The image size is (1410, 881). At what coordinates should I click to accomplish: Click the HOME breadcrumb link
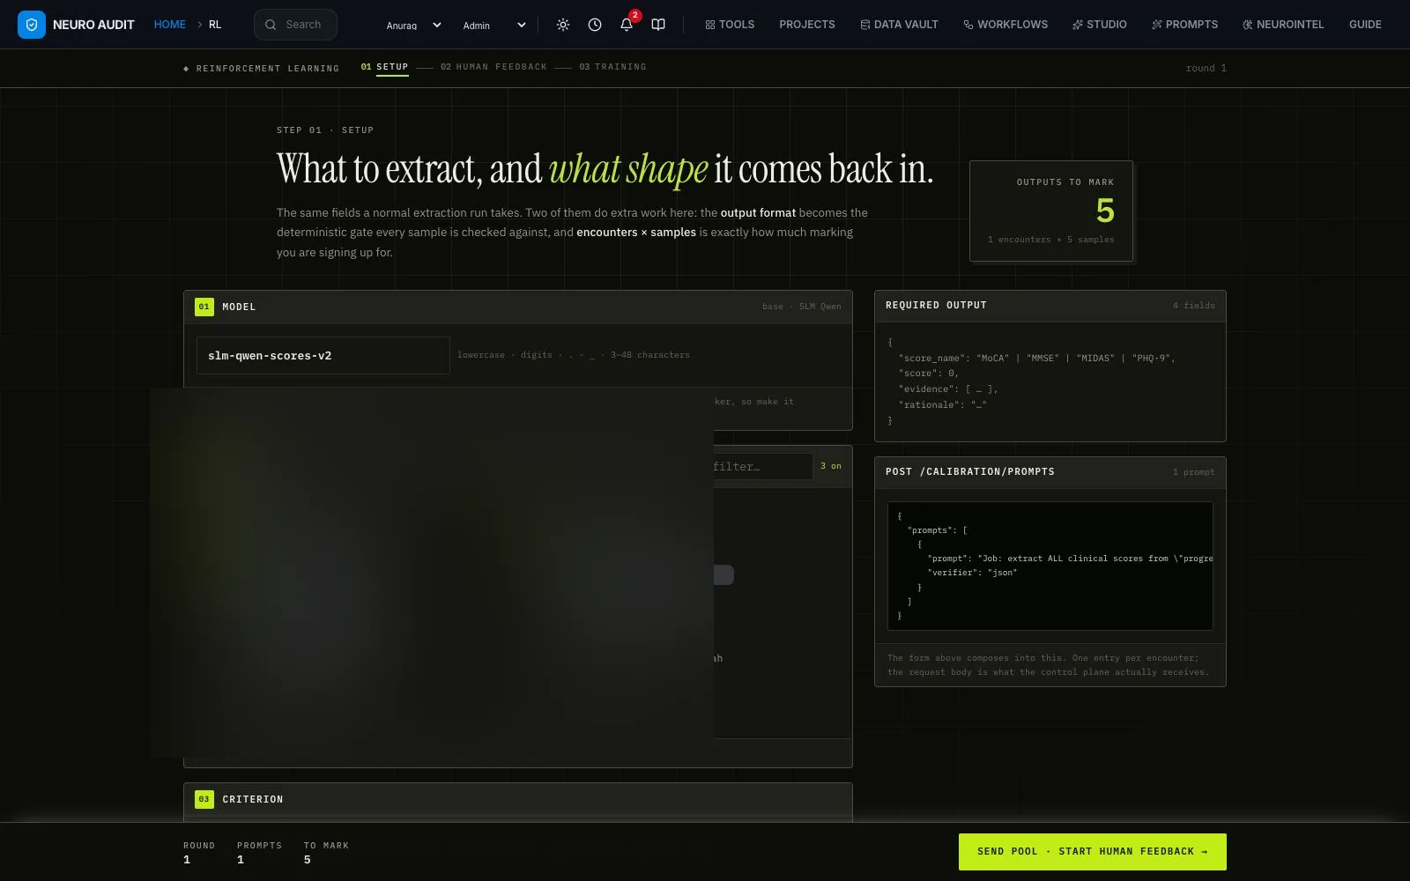(170, 25)
